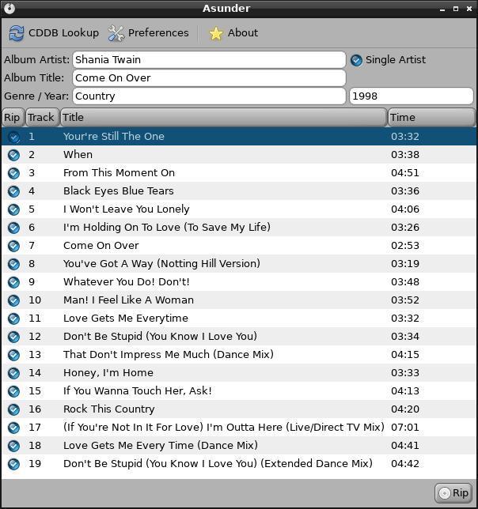Toggle rip checkbox for Black Eyes Blue Tears
The height and width of the screenshot is (509, 478).
(x=13, y=191)
